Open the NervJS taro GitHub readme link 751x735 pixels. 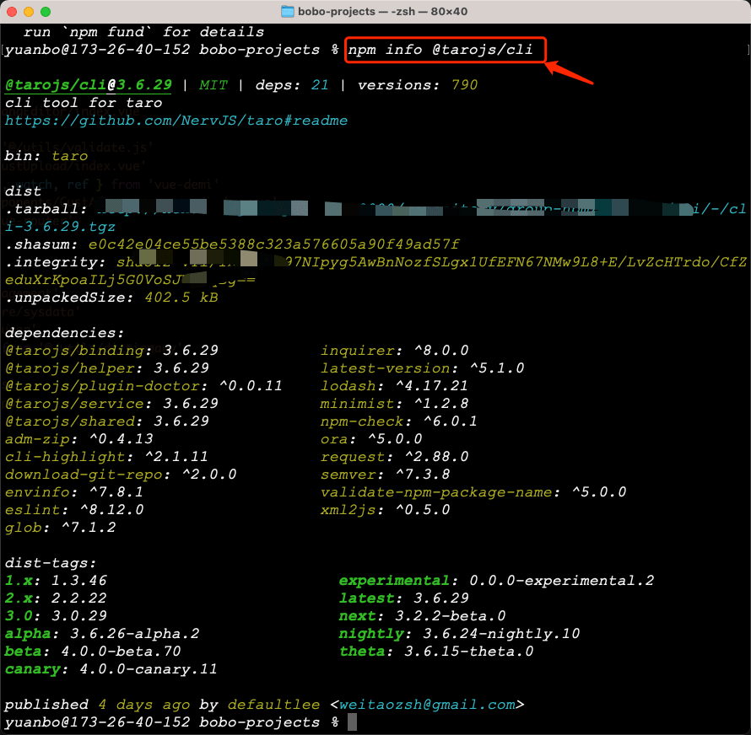coord(176,121)
